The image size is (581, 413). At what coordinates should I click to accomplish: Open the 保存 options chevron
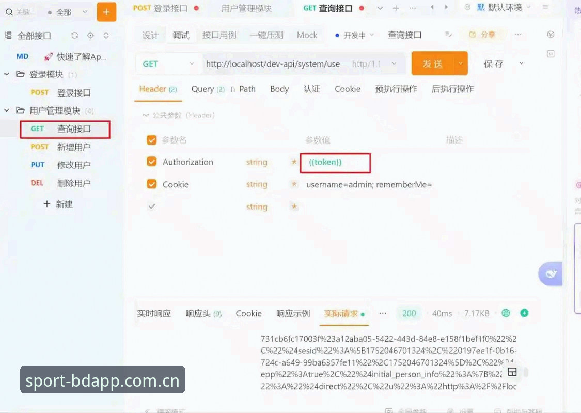click(x=521, y=63)
